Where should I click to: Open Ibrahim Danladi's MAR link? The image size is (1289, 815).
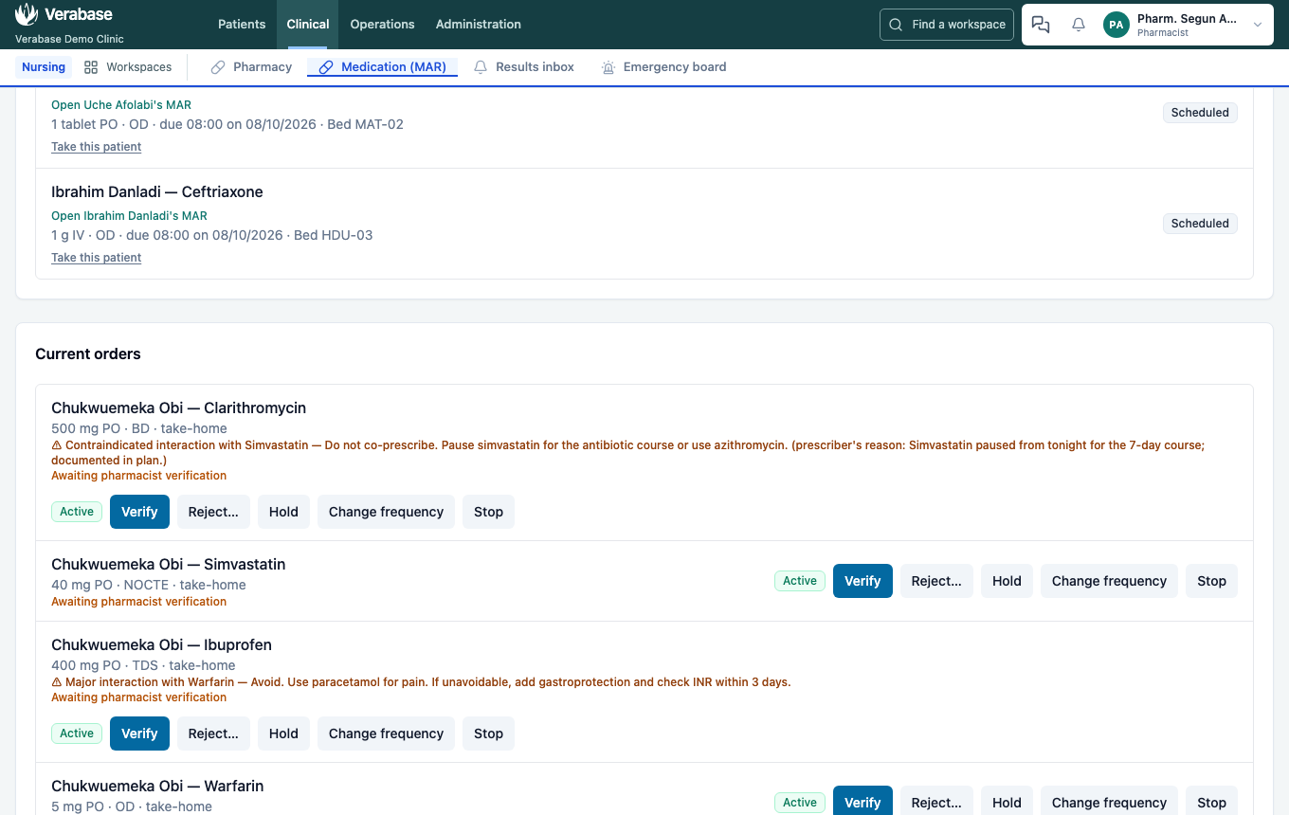(x=129, y=216)
